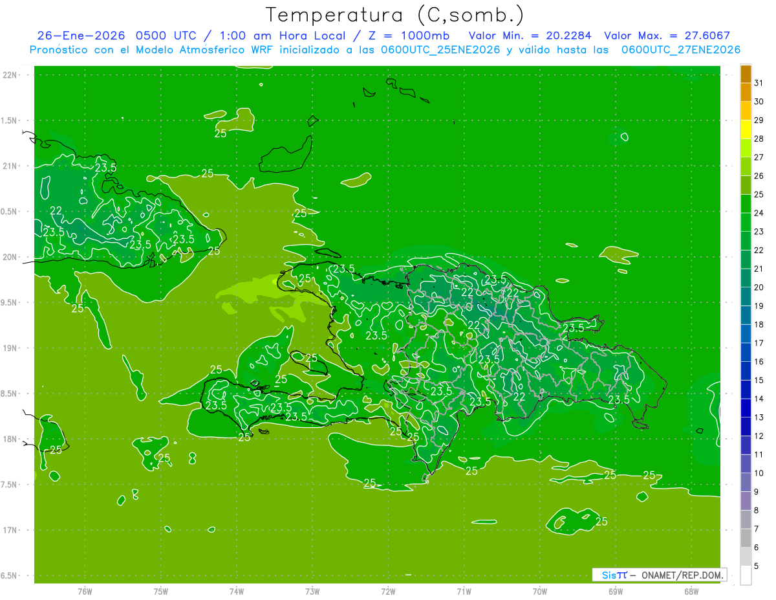This screenshot has height=600, width=776.
Task: Click colorbar scale label "20"
Action: click(759, 287)
